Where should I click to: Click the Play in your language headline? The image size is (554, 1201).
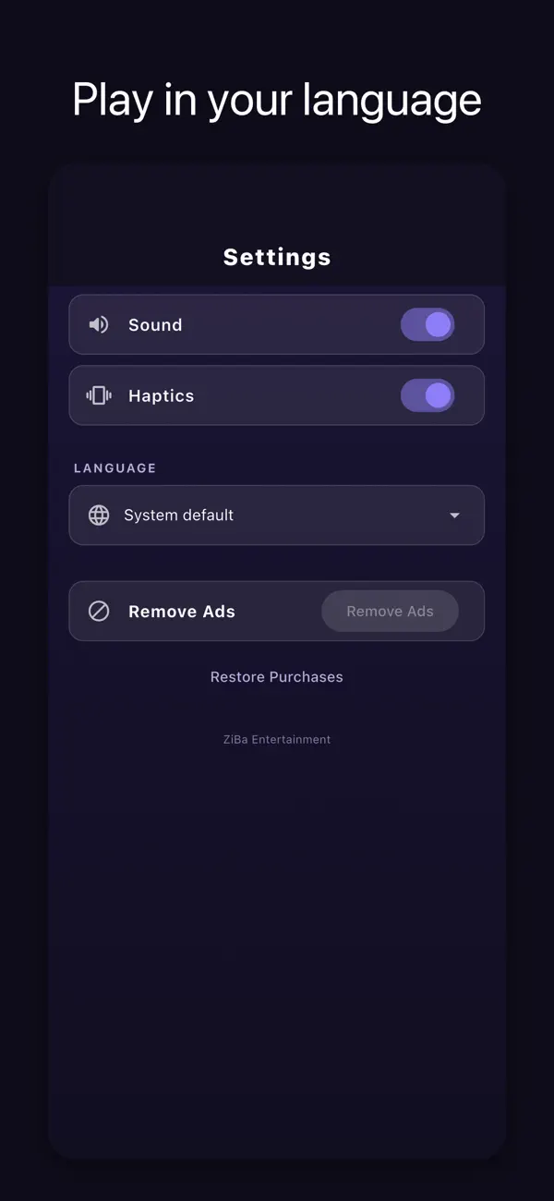coord(277,99)
